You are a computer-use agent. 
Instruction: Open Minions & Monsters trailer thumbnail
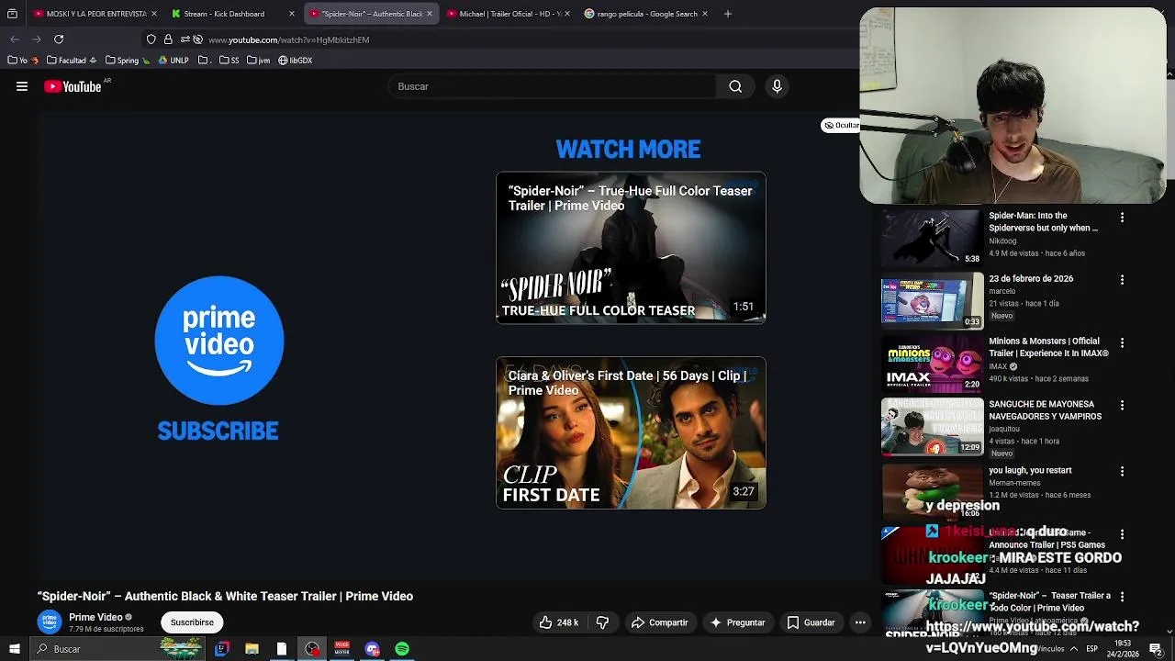point(932,364)
